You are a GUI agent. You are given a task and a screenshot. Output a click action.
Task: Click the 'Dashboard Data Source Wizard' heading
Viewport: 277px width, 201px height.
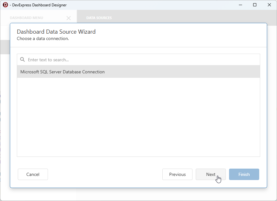tap(56, 32)
